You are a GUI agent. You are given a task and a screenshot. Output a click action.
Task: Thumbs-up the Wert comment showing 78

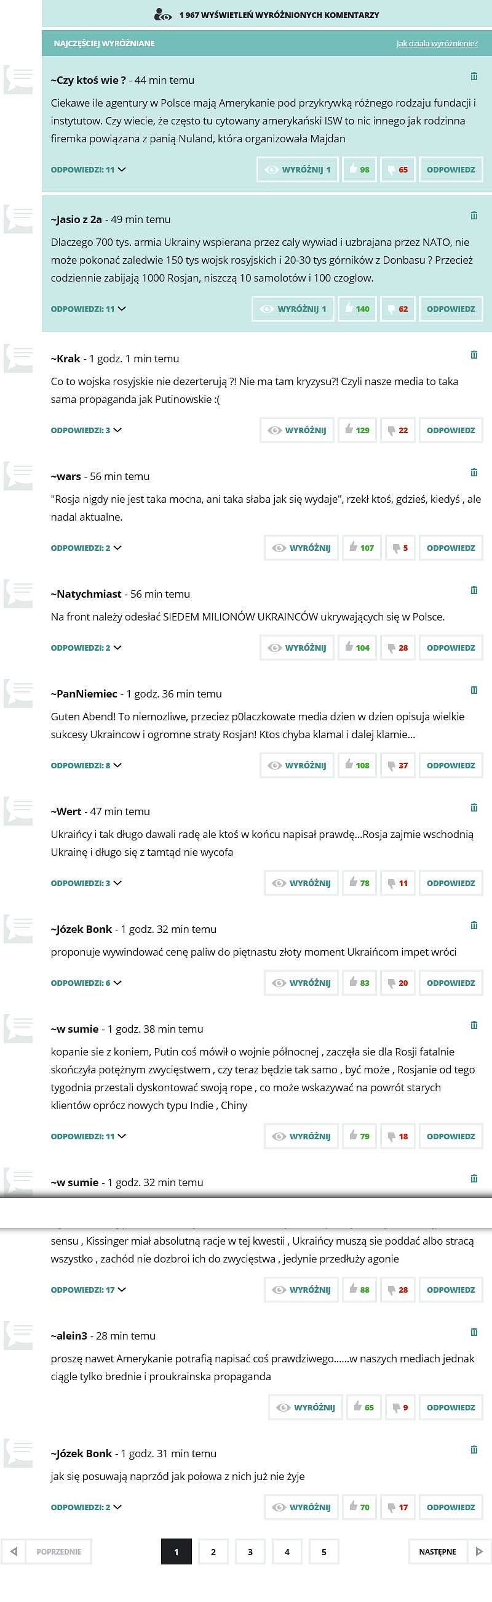360,882
